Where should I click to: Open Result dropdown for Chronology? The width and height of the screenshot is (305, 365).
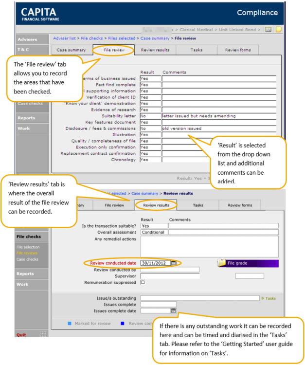tap(150, 160)
